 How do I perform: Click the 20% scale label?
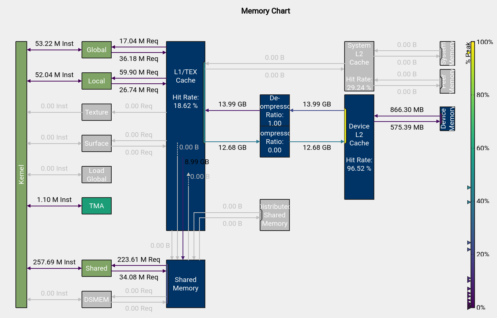[x=483, y=254]
